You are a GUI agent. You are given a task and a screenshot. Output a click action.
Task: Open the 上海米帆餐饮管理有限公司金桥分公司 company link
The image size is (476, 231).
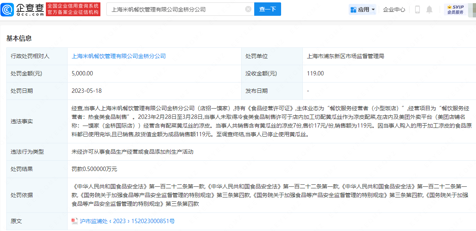point(119,56)
